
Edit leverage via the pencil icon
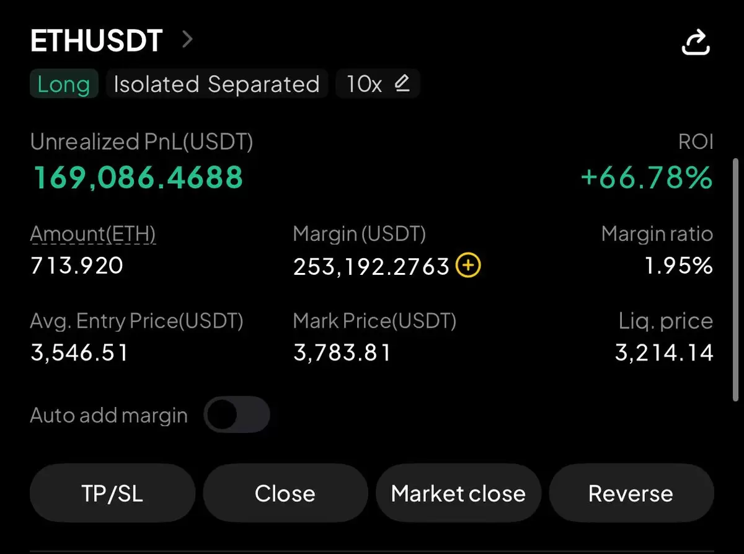point(402,83)
